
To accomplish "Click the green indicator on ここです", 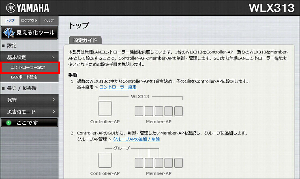I will click(9, 123).
